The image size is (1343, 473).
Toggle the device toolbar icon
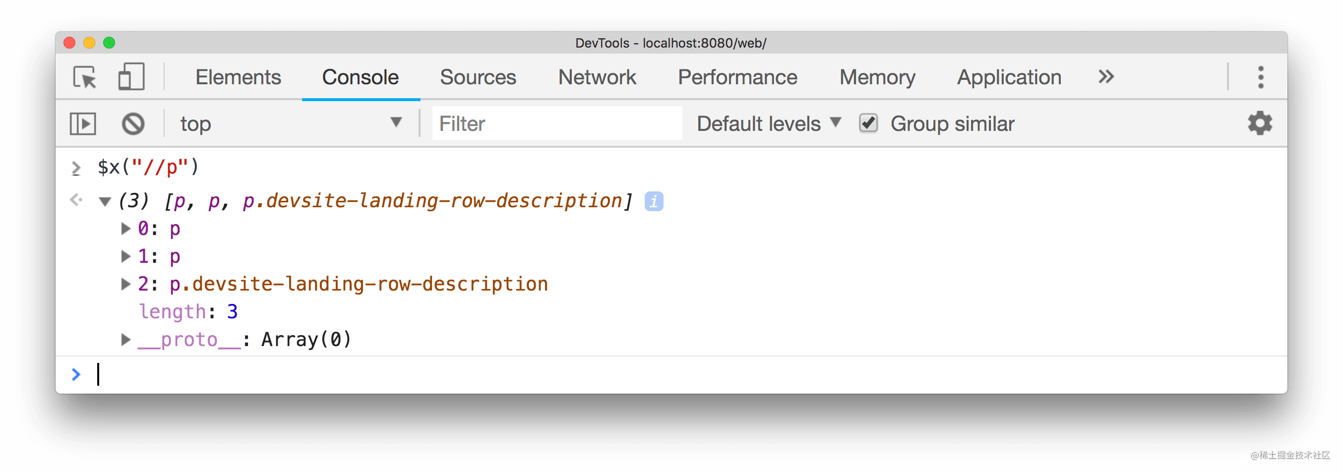[131, 77]
